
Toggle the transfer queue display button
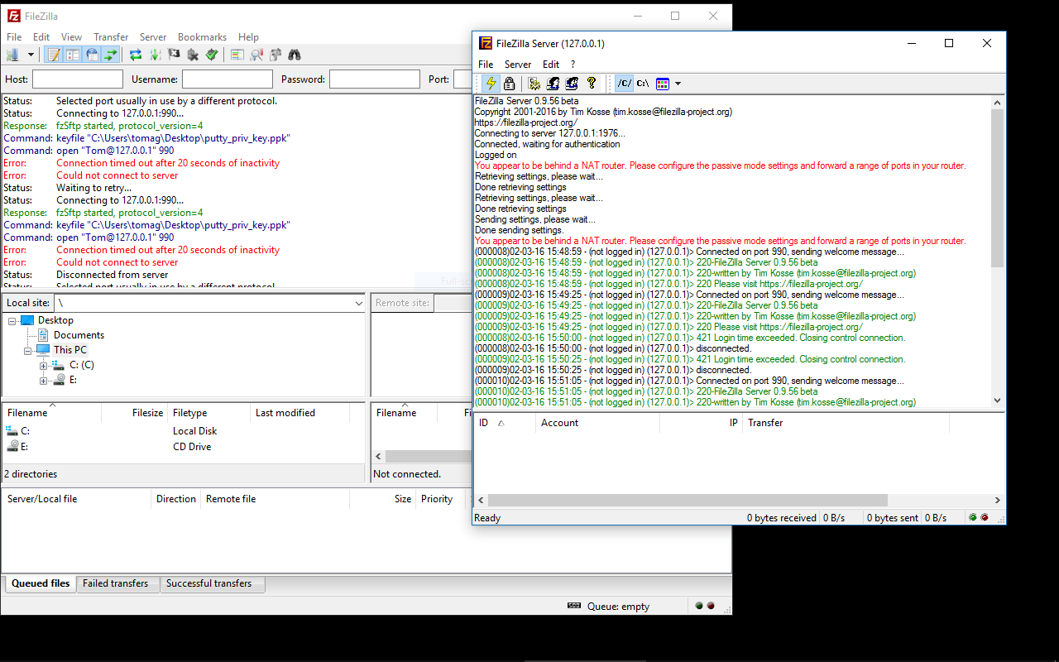click(111, 55)
